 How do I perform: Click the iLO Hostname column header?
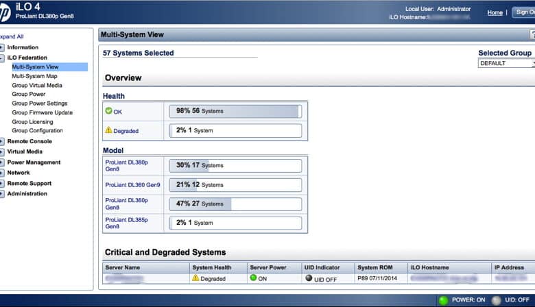click(x=450, y=267)
